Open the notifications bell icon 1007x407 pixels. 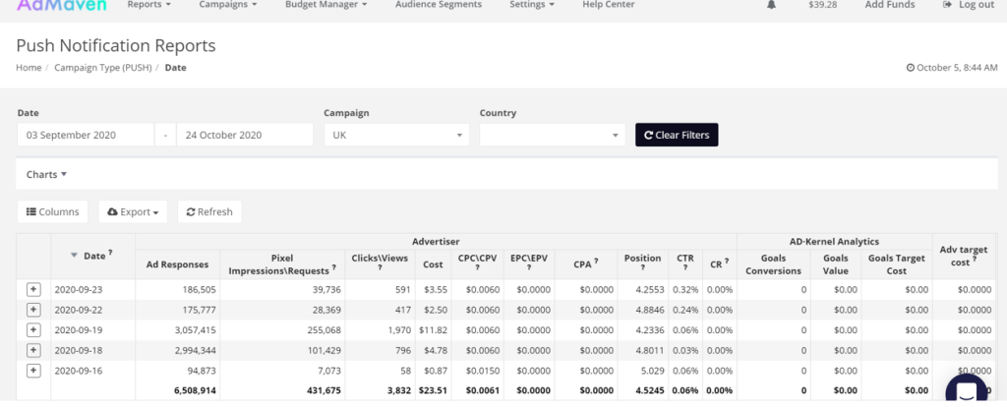pos(771,5)
